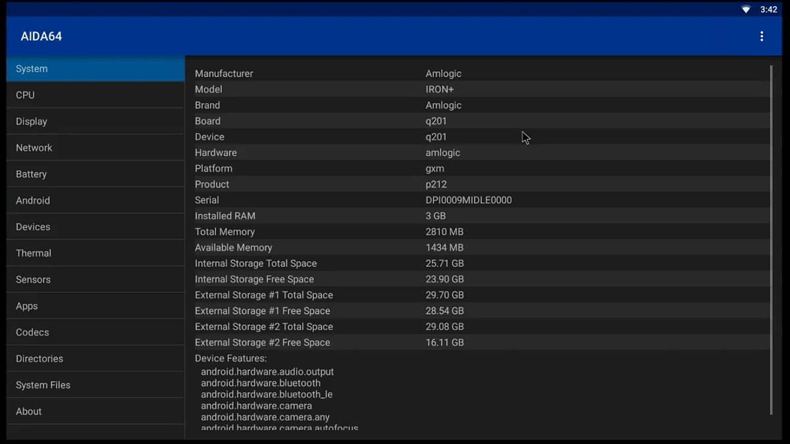Open the Codecs section
The height and width of the screenshot is (444, 790).
click(95, 332)
